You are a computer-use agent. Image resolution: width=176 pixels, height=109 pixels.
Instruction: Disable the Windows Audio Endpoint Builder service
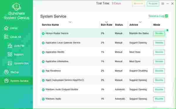159,90
